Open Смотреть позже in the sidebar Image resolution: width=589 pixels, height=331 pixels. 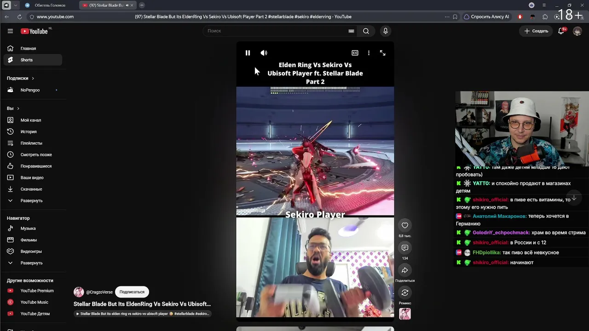pyautogui.click(x=33, y=154)
